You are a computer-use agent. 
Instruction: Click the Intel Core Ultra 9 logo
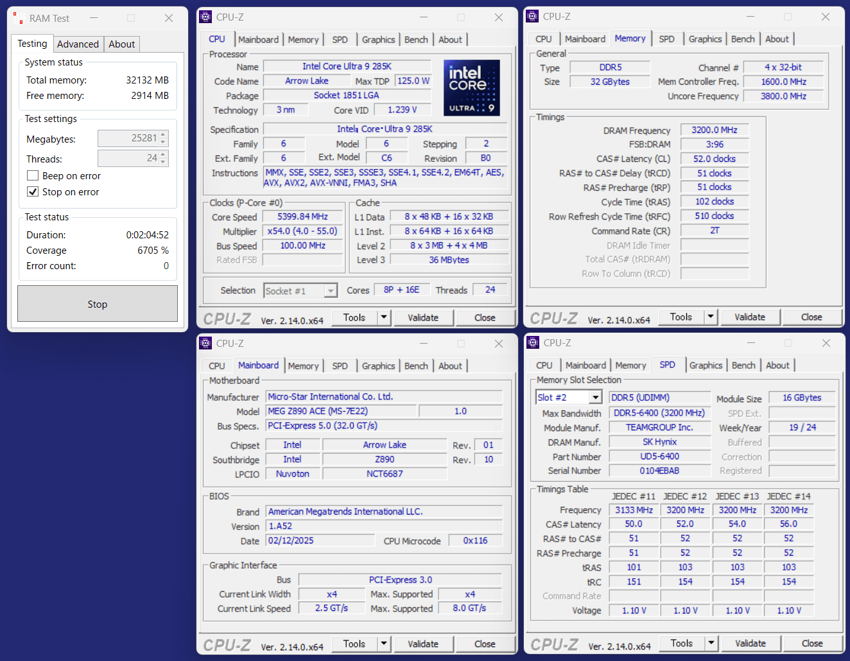tap(472, 88)
